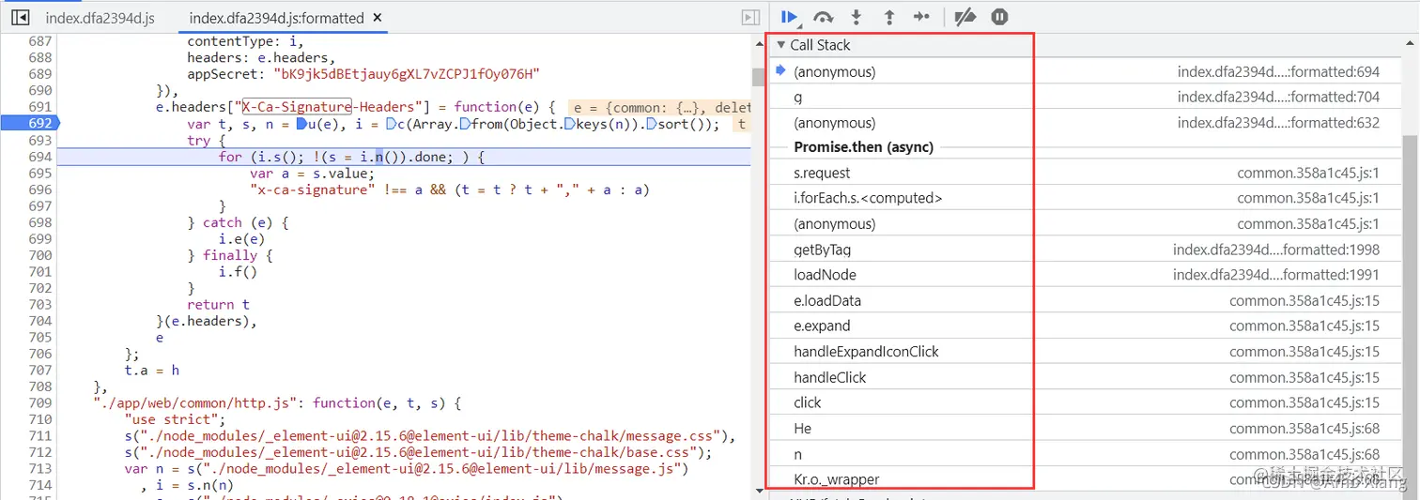
Task: Select the Kr.o._wrapper stack frame
Action: click(x=1087, y=479)
